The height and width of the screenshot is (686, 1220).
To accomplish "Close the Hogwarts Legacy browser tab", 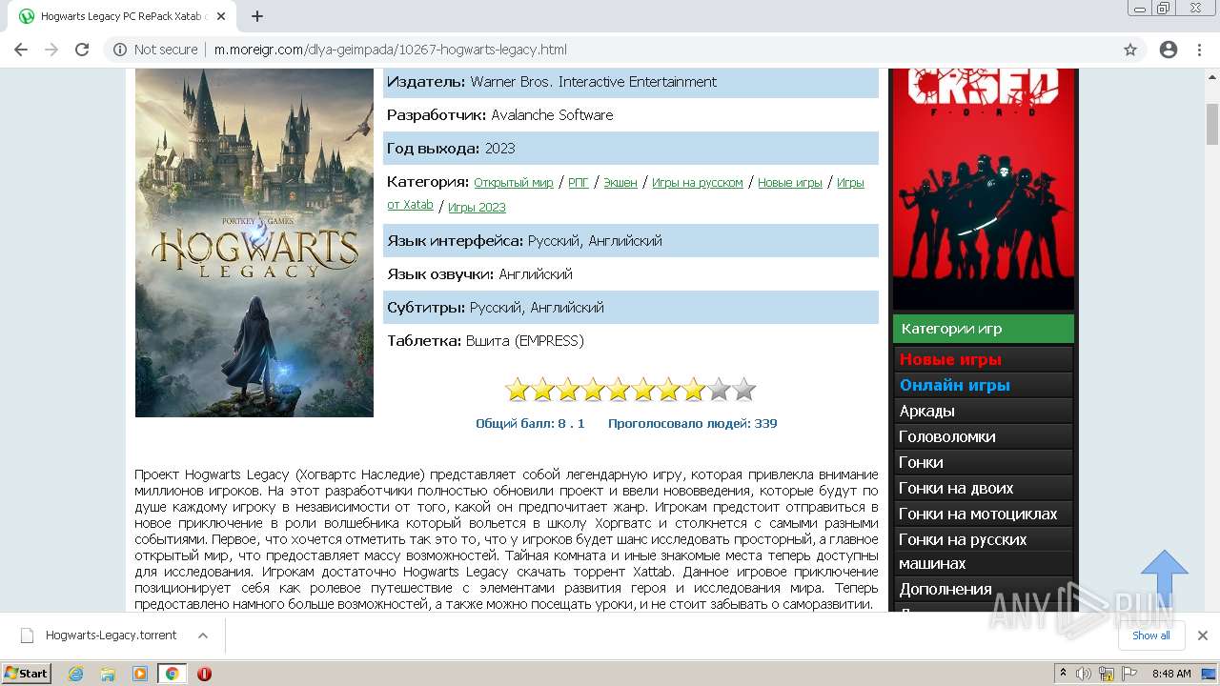I will [220, 16].
